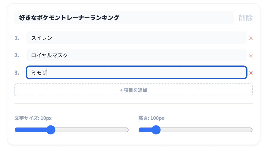Focus the ranking title field 好きなポケモントレーナーランキング

[x=124, y=18]
